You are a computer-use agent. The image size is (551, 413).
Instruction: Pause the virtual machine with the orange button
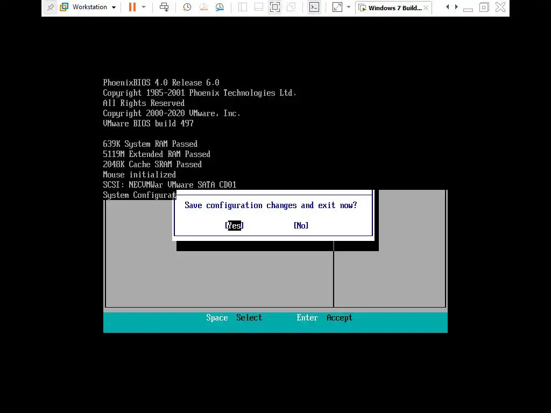tap(132, 8)
